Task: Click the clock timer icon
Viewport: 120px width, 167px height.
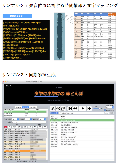Action: 58,108
